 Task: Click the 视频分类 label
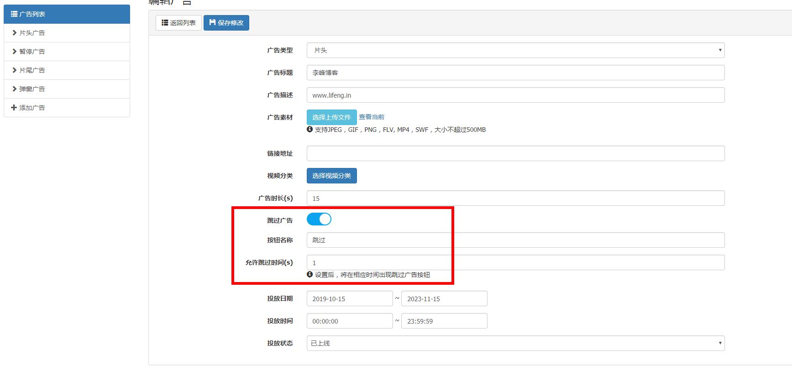tap(280, 176)
